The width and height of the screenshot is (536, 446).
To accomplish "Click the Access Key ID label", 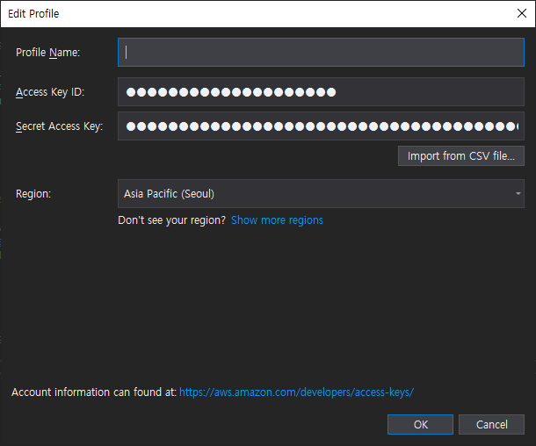I will tap(50, 92).
